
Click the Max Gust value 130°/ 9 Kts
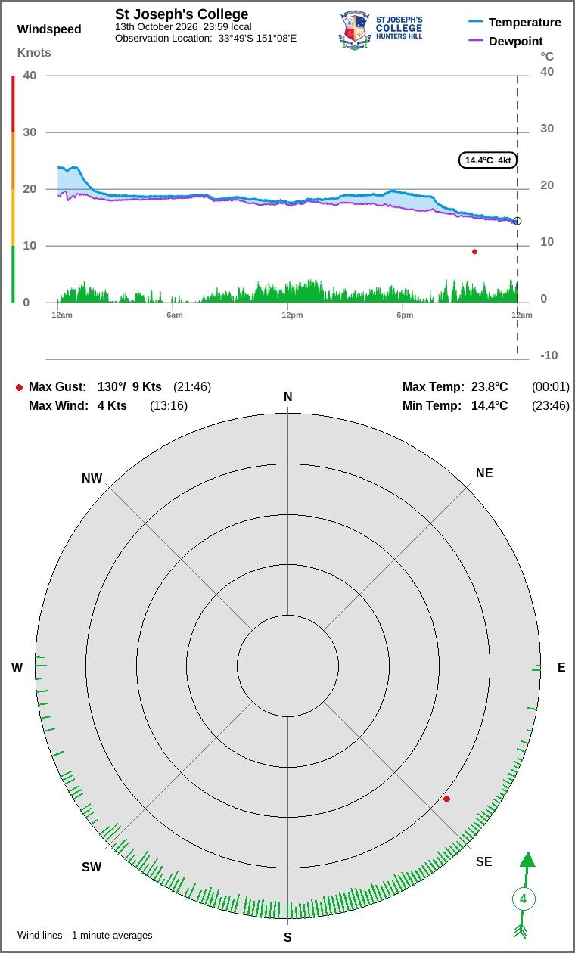[x=130, y=387]
